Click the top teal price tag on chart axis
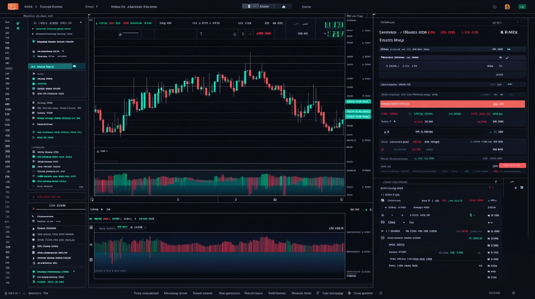The height and width of the screenshot is (299, 535). click(x=358, y=101)
